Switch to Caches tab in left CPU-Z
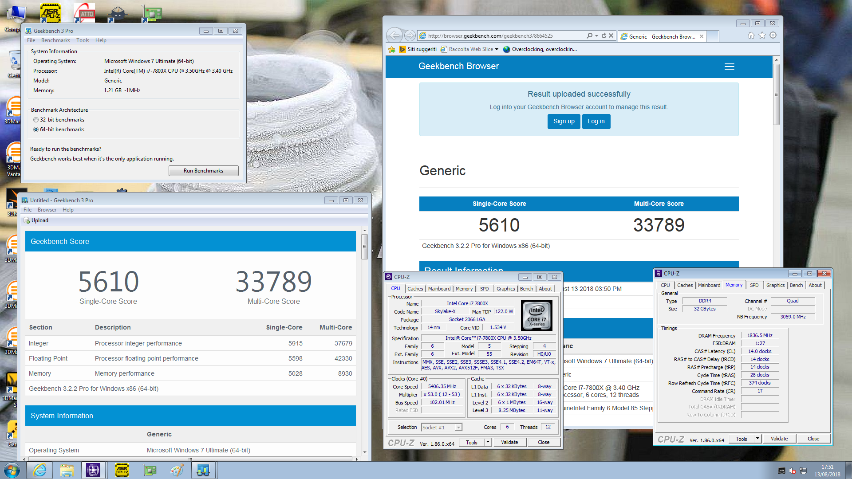The image size is (852, 479). pyautogui.click(x=415, y=289)
